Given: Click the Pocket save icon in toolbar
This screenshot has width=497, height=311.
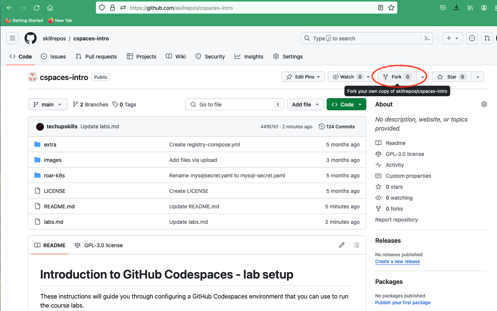Looking at the screenshot, I should tap(443, 8).
